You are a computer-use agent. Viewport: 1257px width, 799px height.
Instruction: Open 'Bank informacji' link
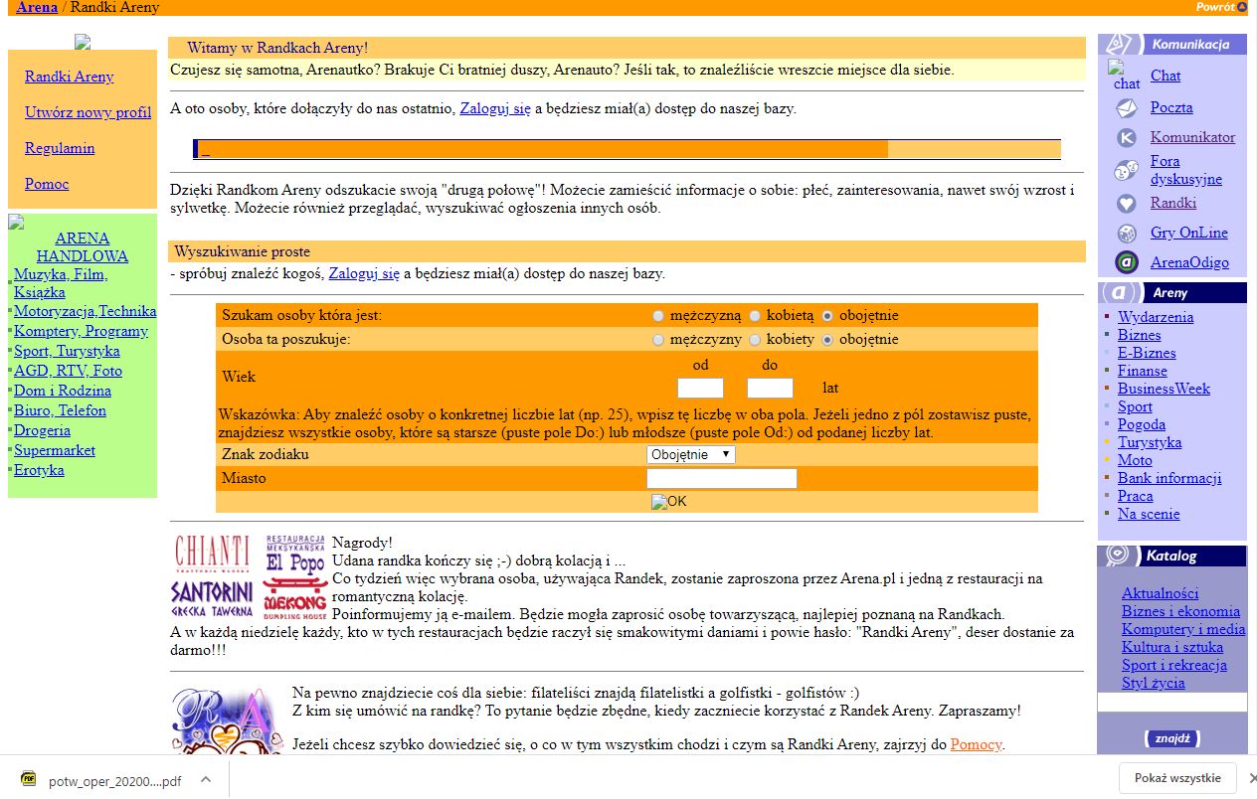[x=1169, y=478]
